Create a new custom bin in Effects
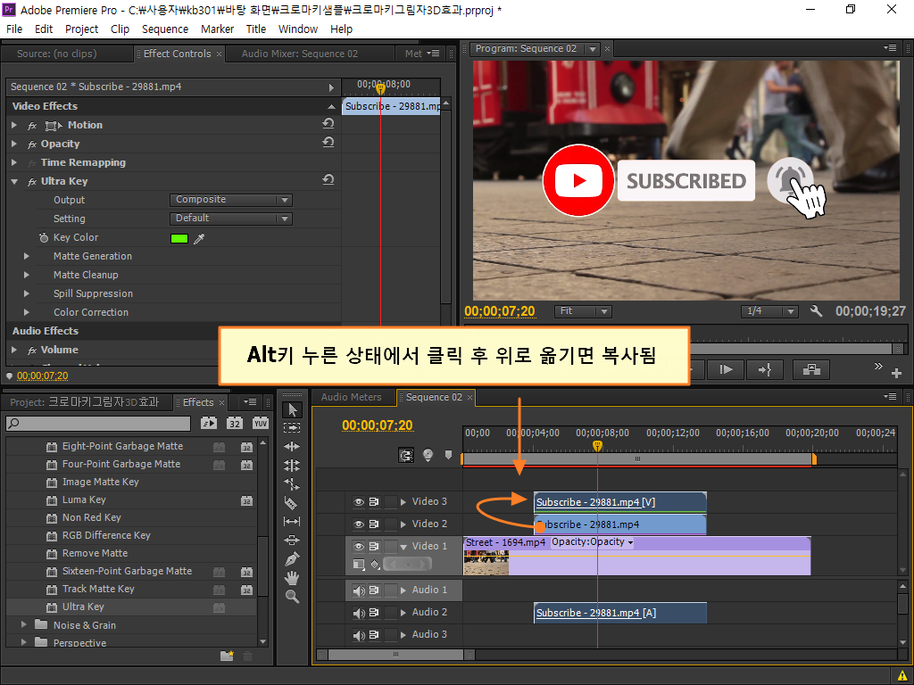The height and width of the screenshot is (685, 914). [227, 656]
